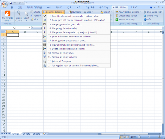Screen dimensions: 165x139
Task: Click icon for Remove all empty columns
Action: (x=45, y=57)
